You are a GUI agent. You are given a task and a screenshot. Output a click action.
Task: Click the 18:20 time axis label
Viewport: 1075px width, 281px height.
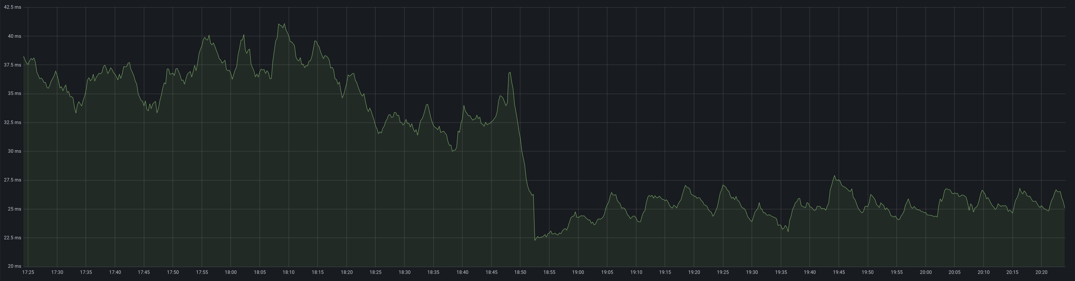347,272
